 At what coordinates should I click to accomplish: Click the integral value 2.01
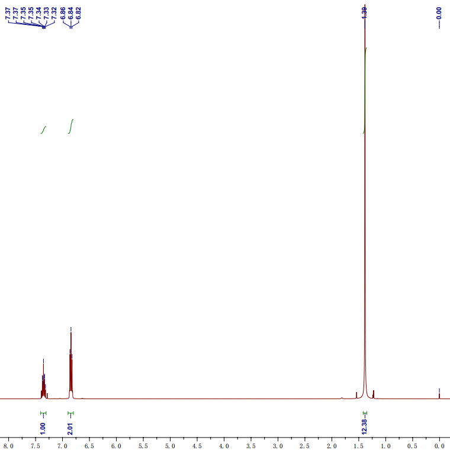pyautogui.click(x=70, y=428)
